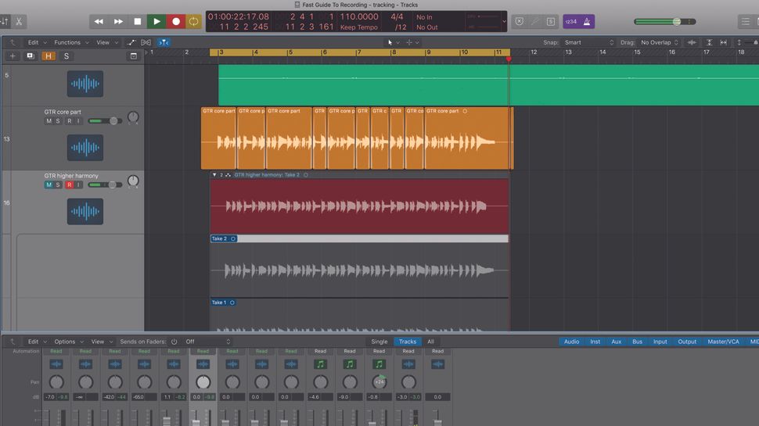Toggle the orange H hide tracks button
759x426 pixels.
click(49, 56)
